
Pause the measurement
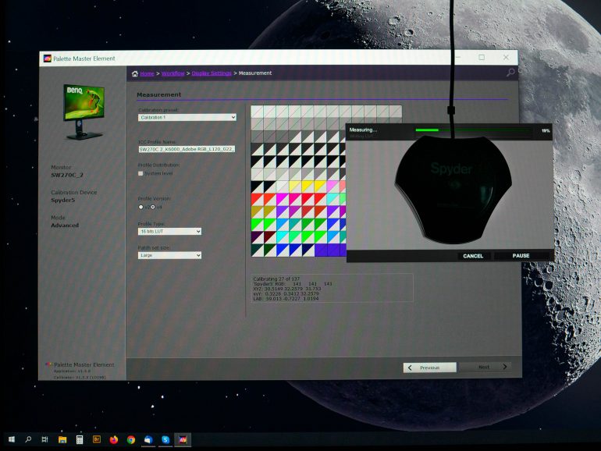521,256
